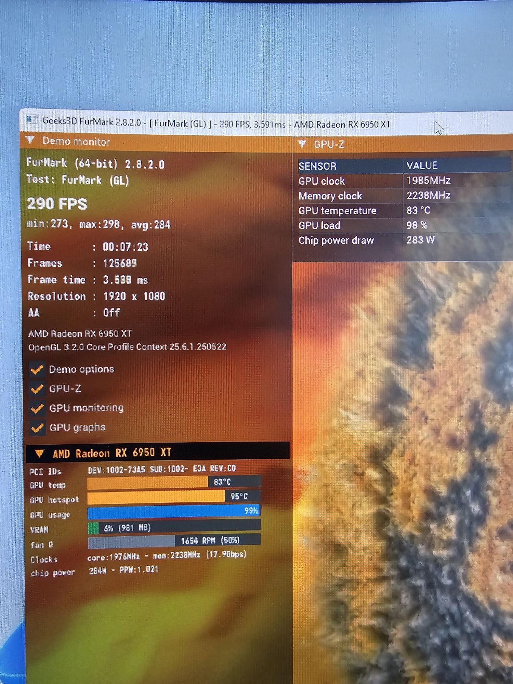Click the Frames 125683 value
The image size is (513, 684).
point(120,263)
